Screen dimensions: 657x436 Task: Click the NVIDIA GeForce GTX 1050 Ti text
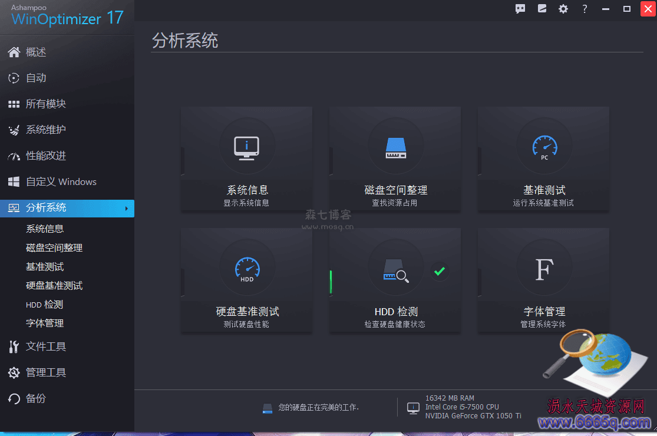[x=474, y=415]
